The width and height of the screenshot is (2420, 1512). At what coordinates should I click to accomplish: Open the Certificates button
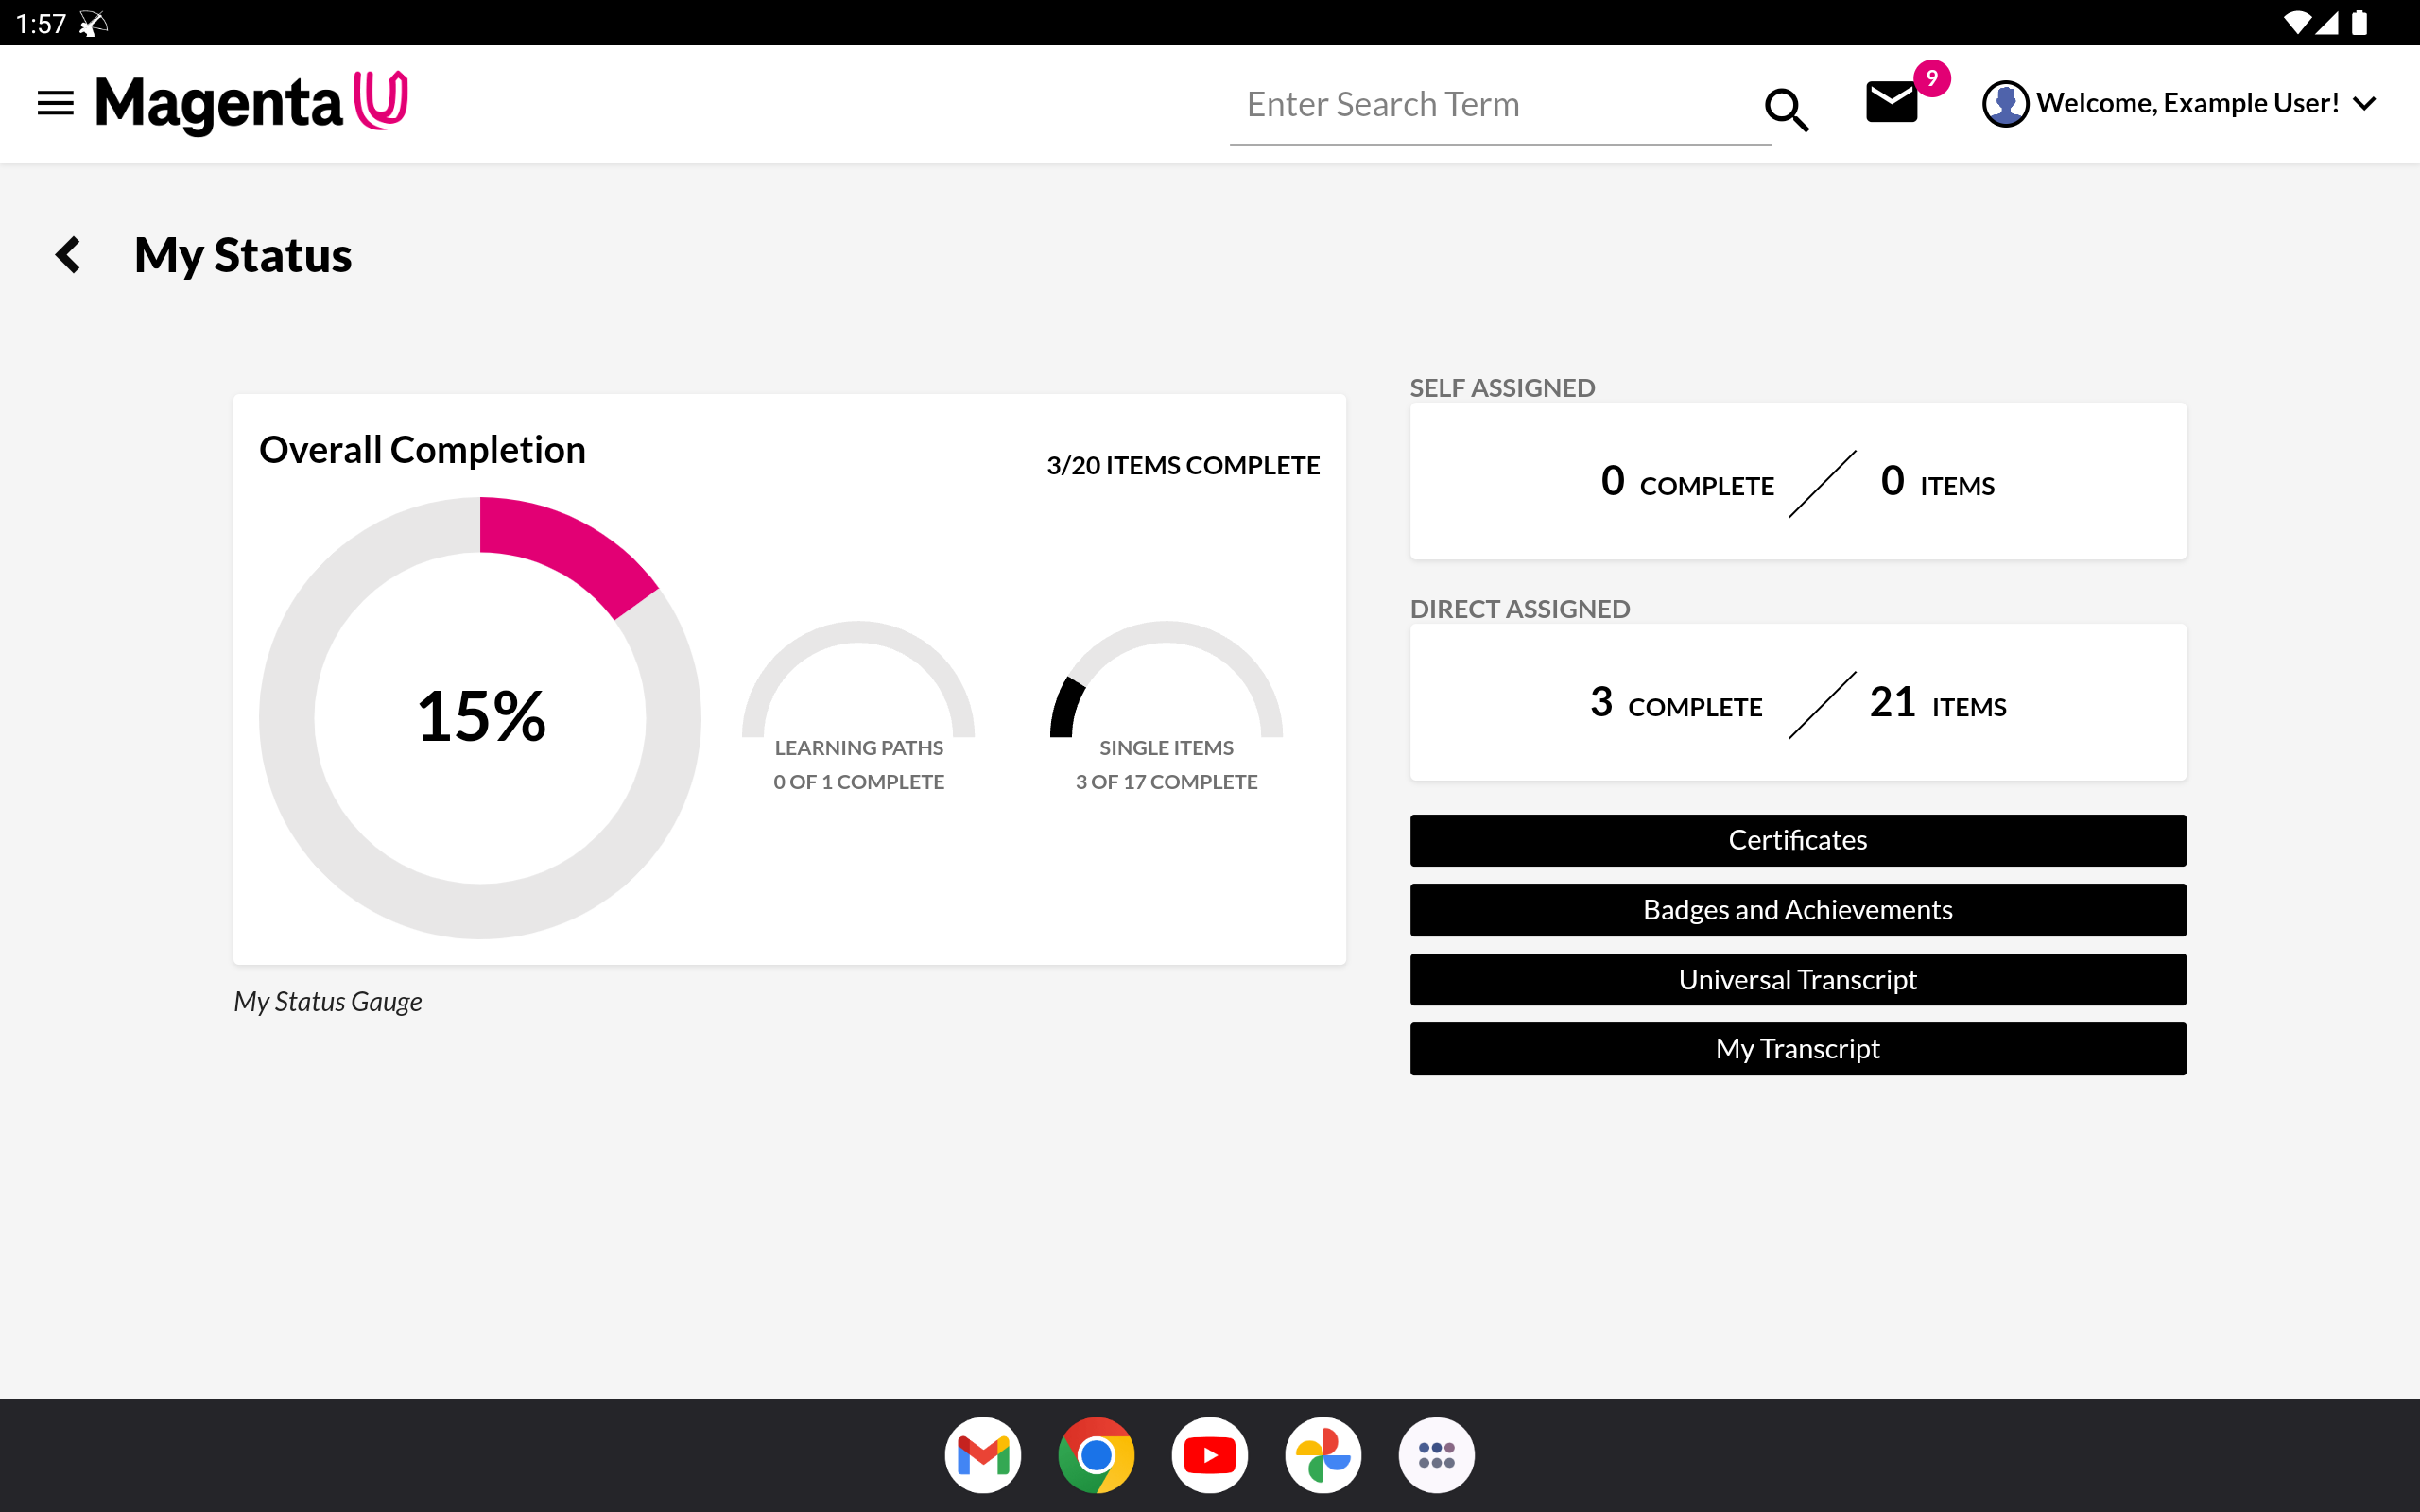1797,840
